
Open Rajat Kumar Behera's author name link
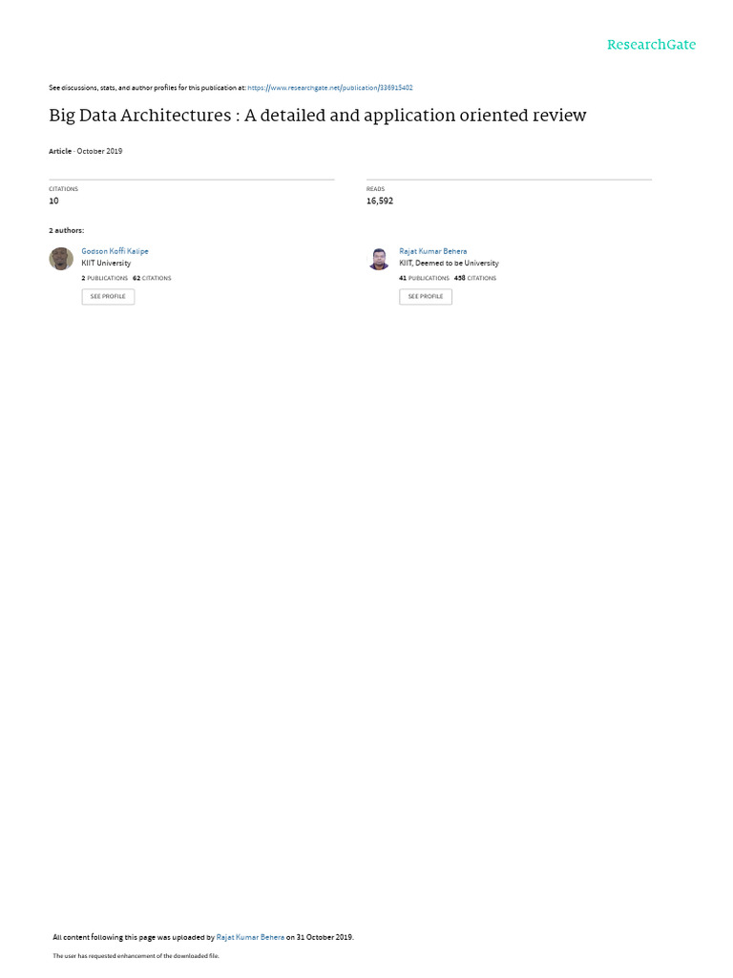[x=432, y=251]
